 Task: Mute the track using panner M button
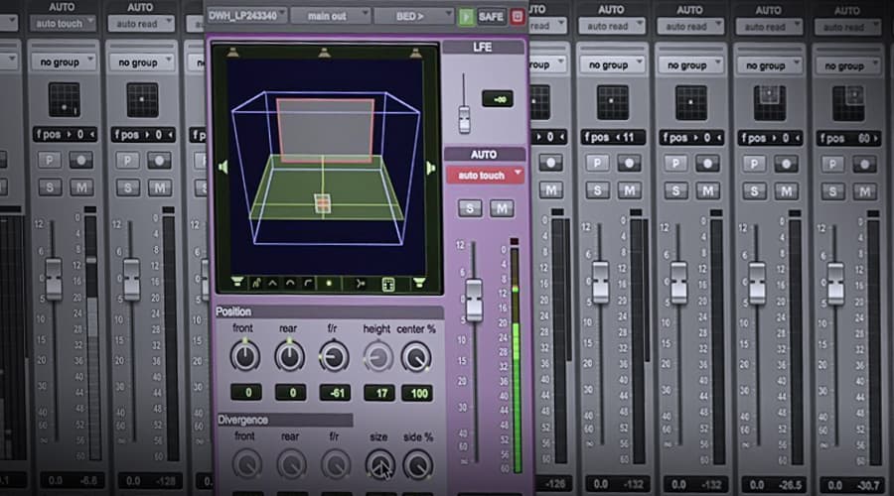502,208
